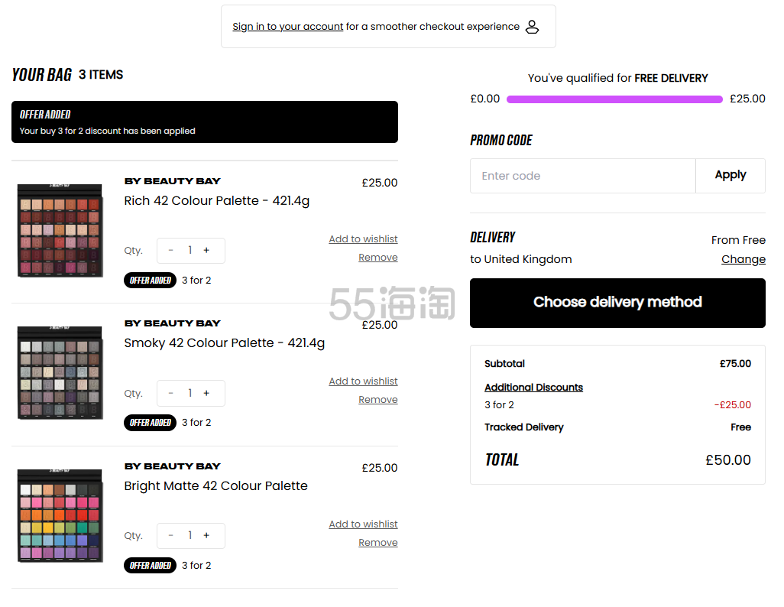Increase quantity of Rich 42 Colour Palette
784x607 pixels.
coord(206,251)
